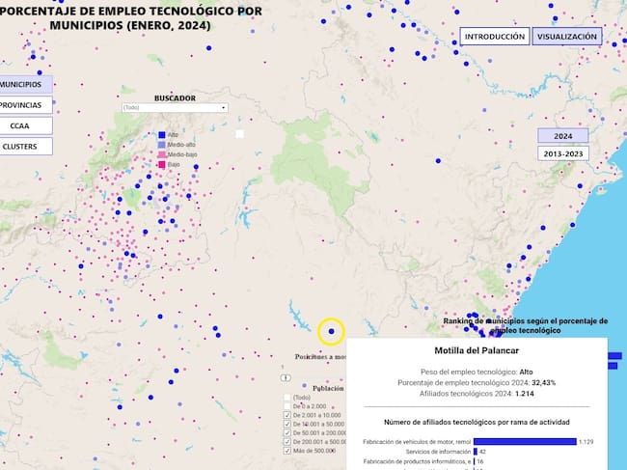Enable the De 0 a 2.000 checkbox

286,406
